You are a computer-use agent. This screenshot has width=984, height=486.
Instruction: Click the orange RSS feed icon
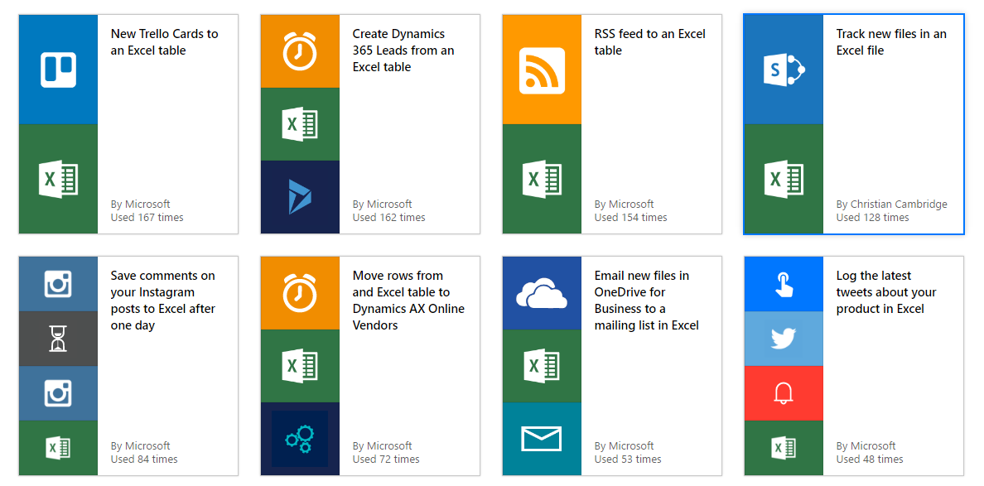click(543, 70)
